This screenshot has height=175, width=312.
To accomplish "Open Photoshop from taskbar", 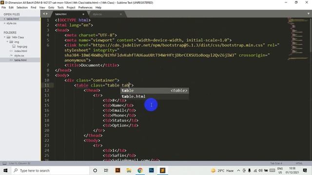I will (x=152, y=171).
